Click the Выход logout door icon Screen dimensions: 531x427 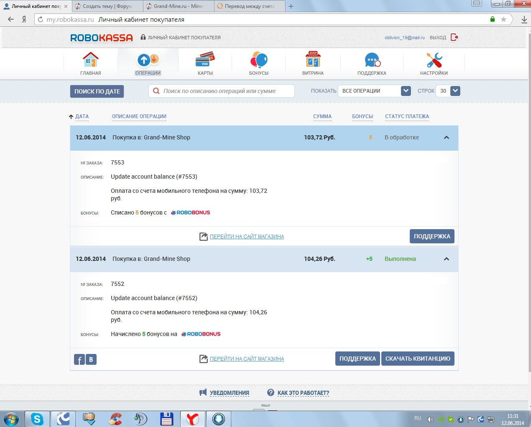pyautogui.click(x=454, y=37)
